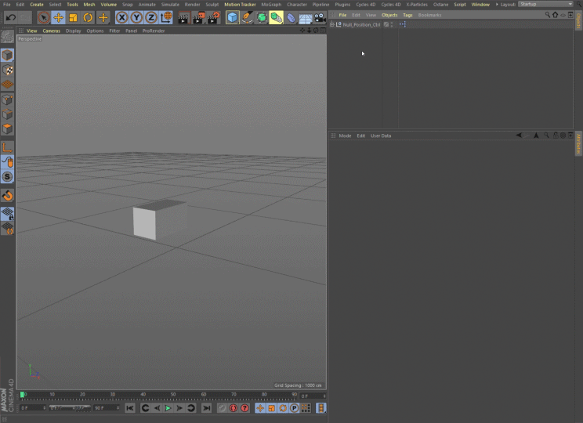Open the Simulate menu
This screenshot has height=423, width=583.
[170, 5]
